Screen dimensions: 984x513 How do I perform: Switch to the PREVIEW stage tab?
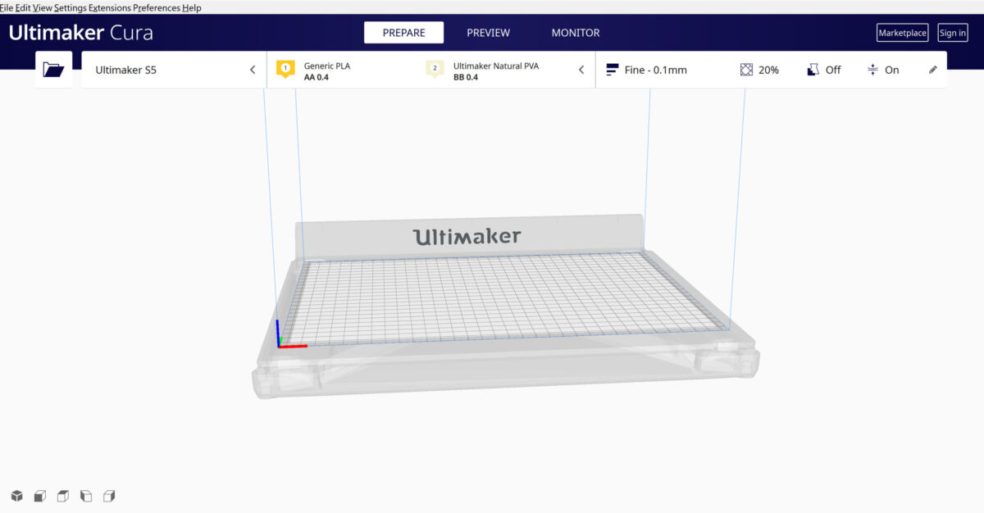click(x=489, y=33)
